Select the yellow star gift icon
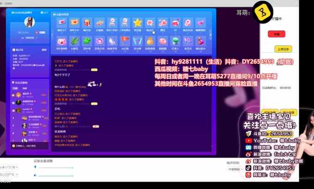This screenshot has height=189, width=314. click(137, 23)
